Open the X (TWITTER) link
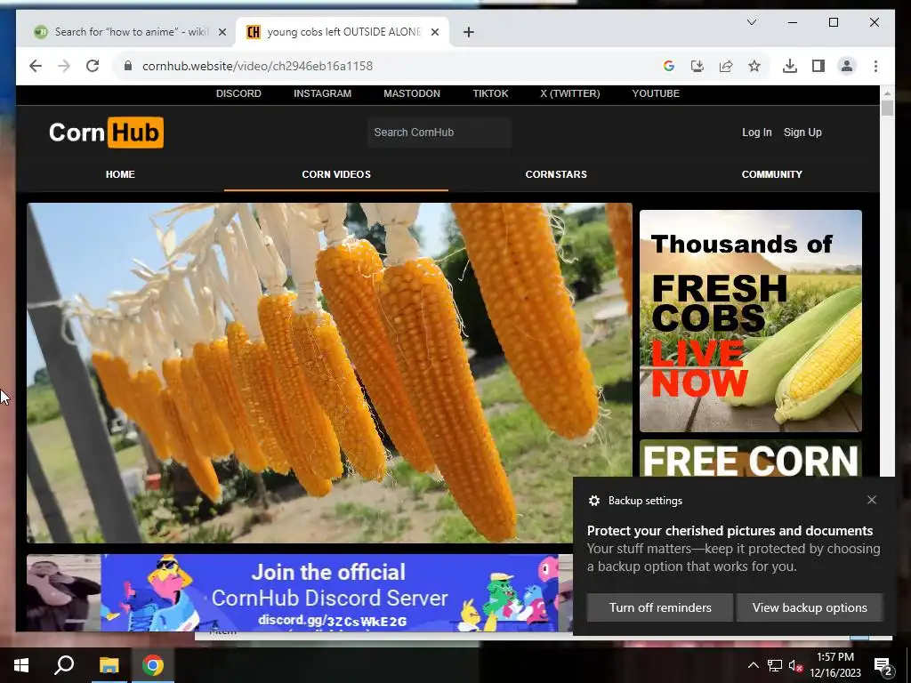This screenshot has width=911, height=683. [570, 93]
